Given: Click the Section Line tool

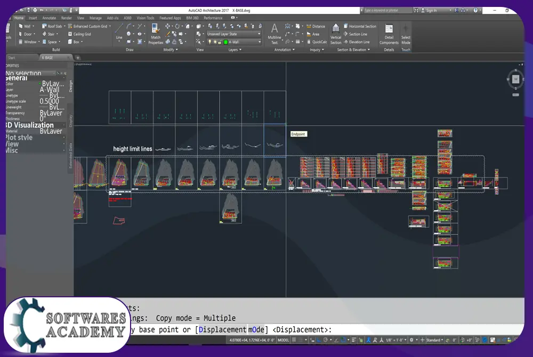Looking at the screenshot, I should click(x=355, y=34).
